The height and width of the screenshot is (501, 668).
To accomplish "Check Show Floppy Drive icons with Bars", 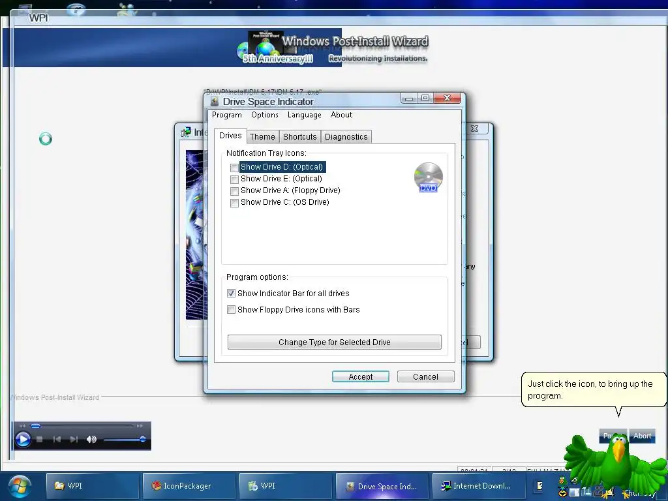I will click(231, 309).
